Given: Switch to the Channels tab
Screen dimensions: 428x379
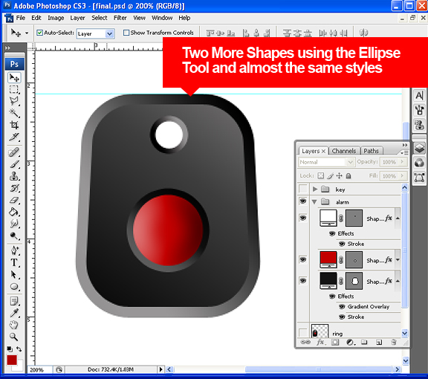Looking at the screenshot, I should click(344, 151).
